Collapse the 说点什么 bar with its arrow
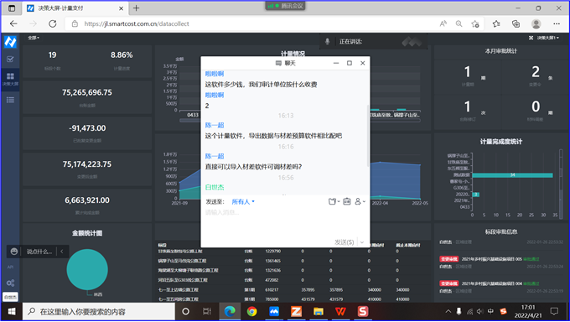 pos(62,252)
